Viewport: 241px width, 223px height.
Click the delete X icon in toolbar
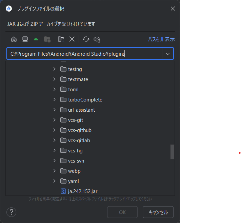point(72,39)
